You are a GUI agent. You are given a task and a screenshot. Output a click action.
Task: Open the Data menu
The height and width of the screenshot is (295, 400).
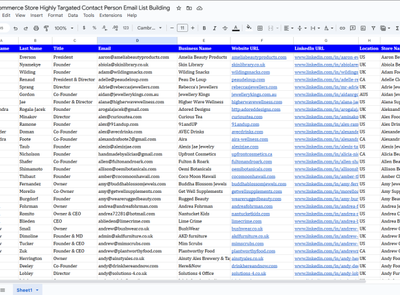click(72, 15)
